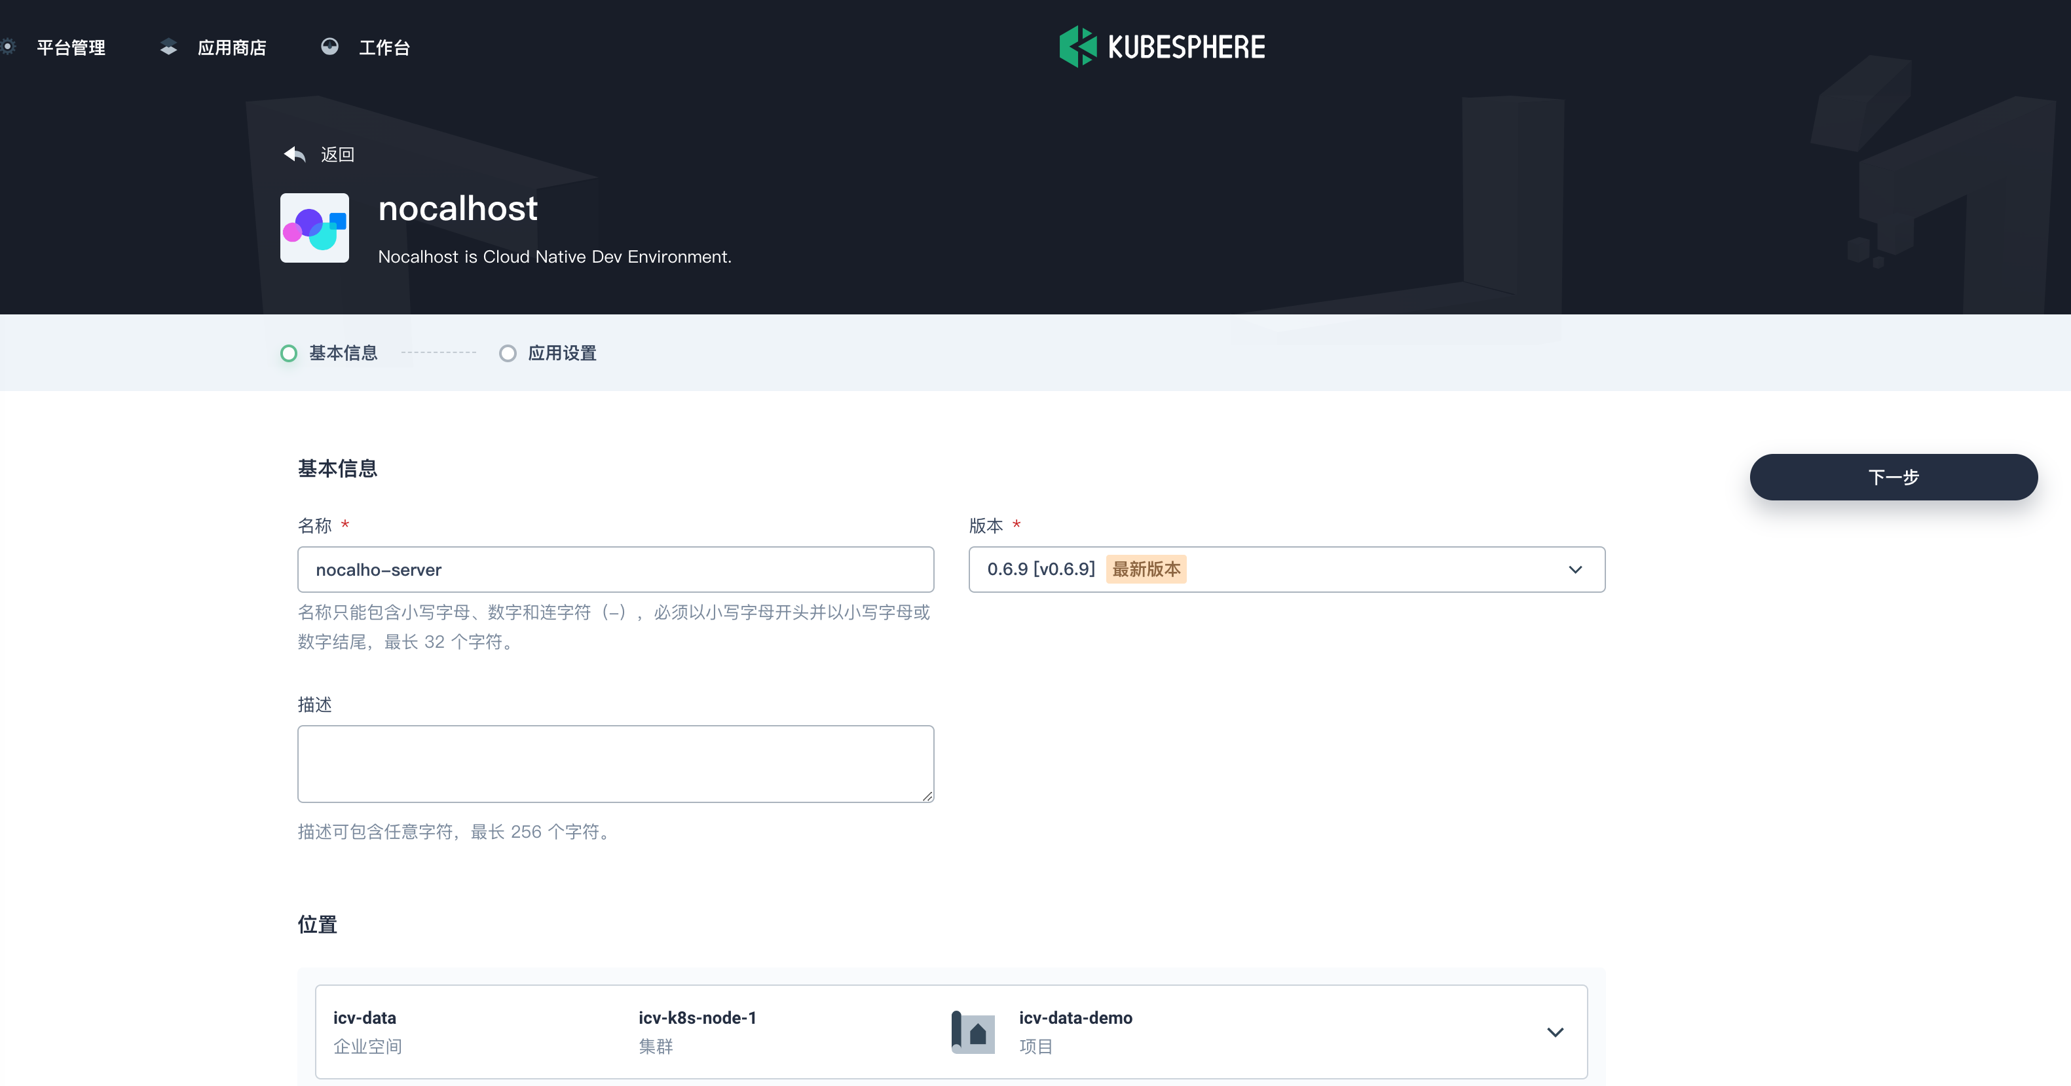The width and height of the screenshot is (2071, 1086).
Task: Click the 工作台 globe icon
Action: 330,46
